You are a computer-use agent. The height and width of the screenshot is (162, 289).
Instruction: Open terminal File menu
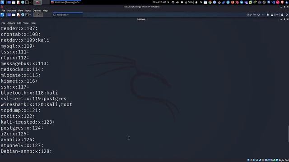coord(3,23)
